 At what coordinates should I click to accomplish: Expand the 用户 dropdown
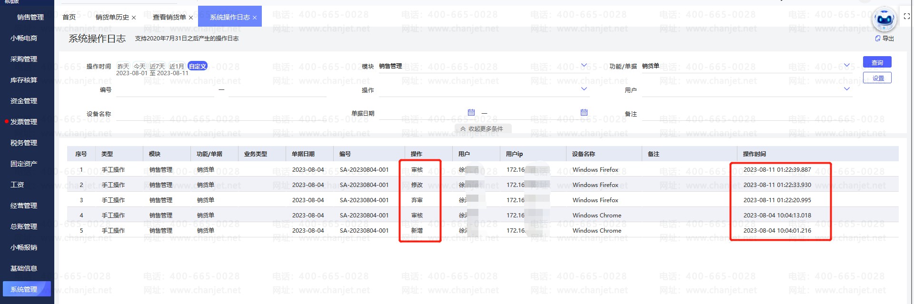(846, 89)
